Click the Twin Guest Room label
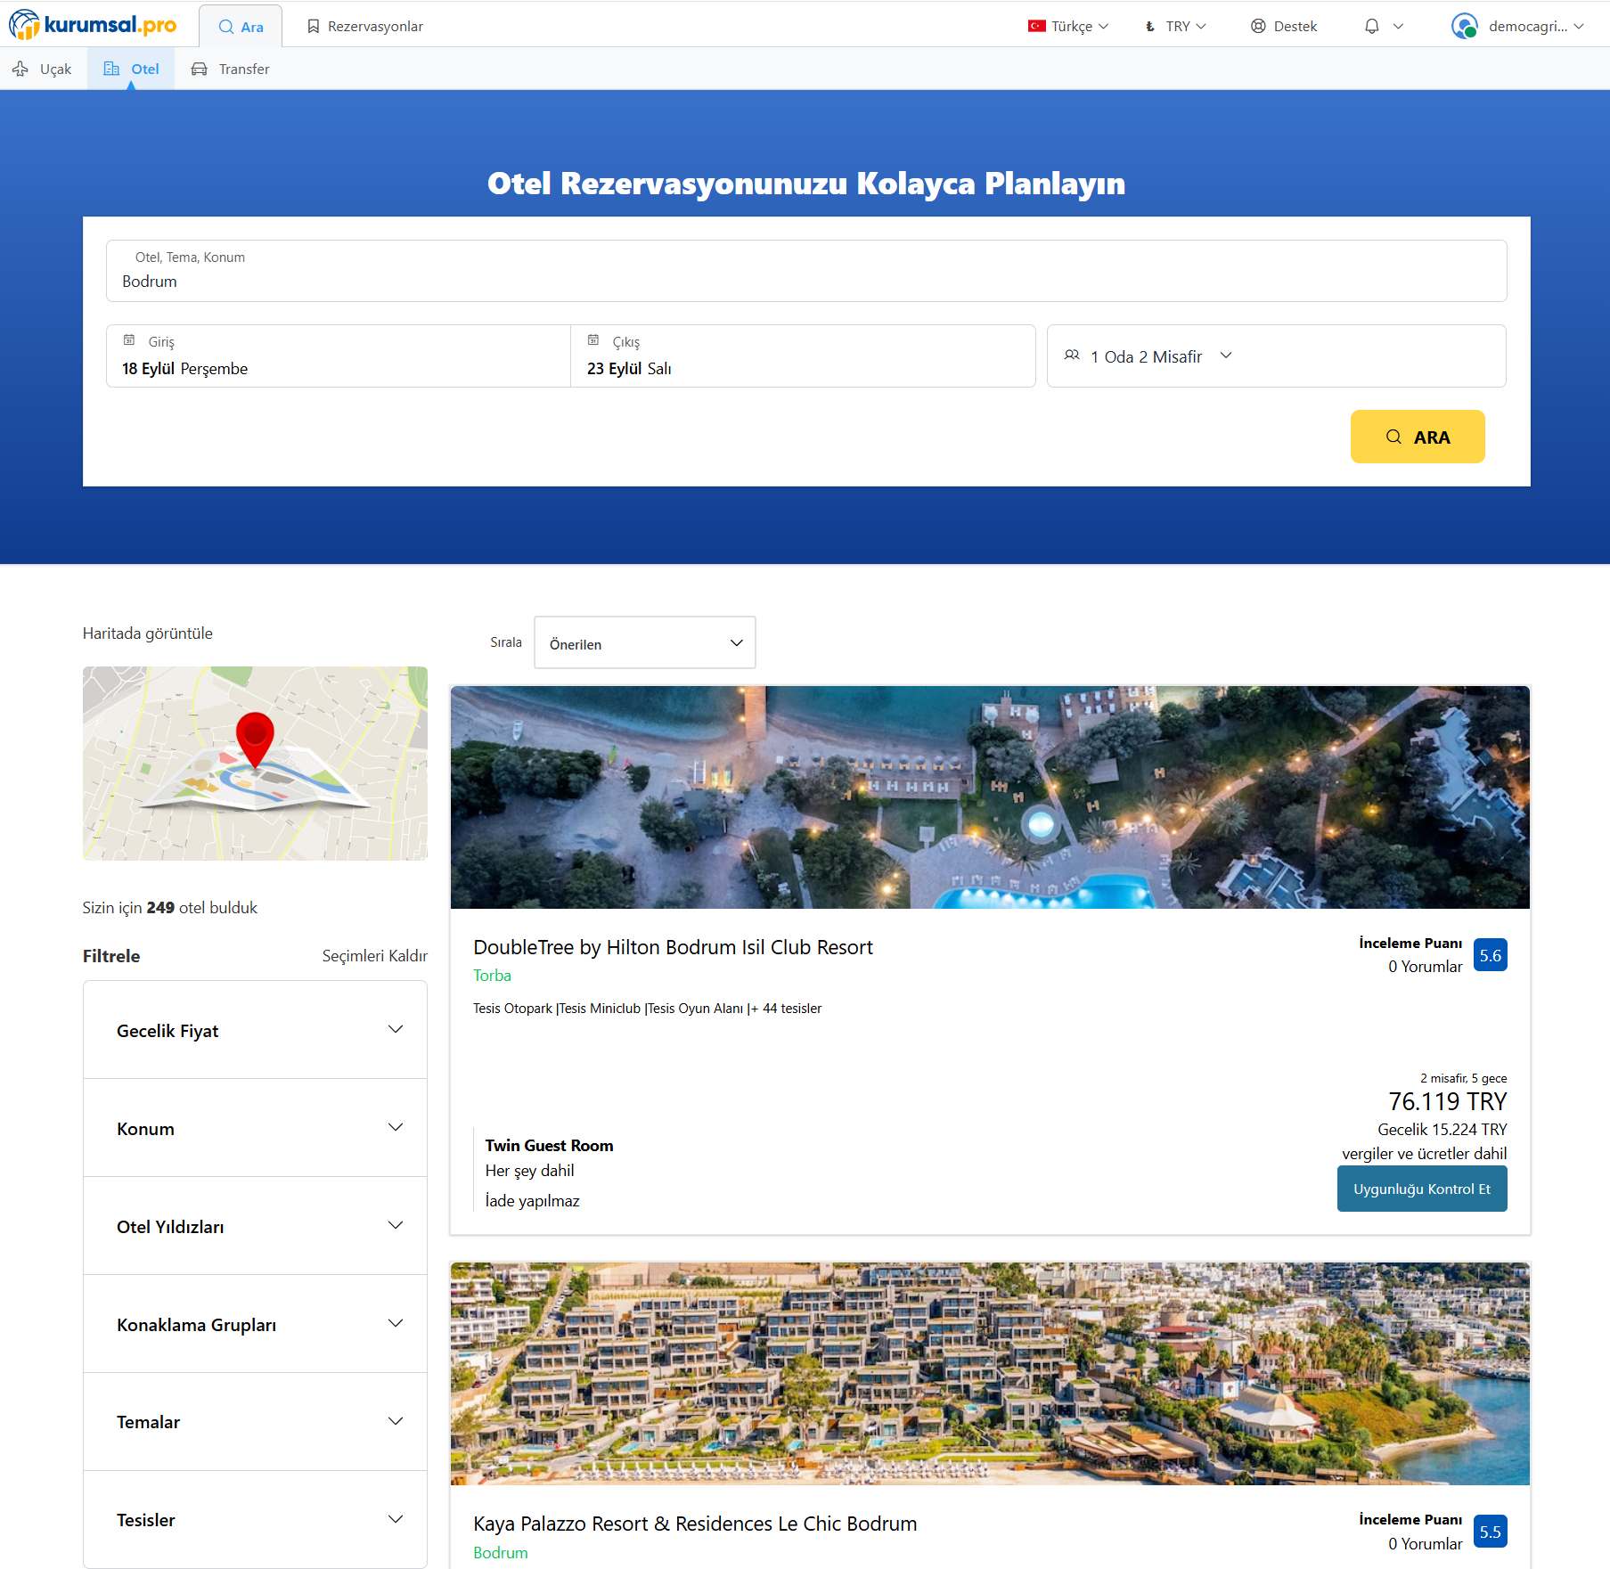Viewport: 1610px width, 1569px height. [x=549, y=1146]
